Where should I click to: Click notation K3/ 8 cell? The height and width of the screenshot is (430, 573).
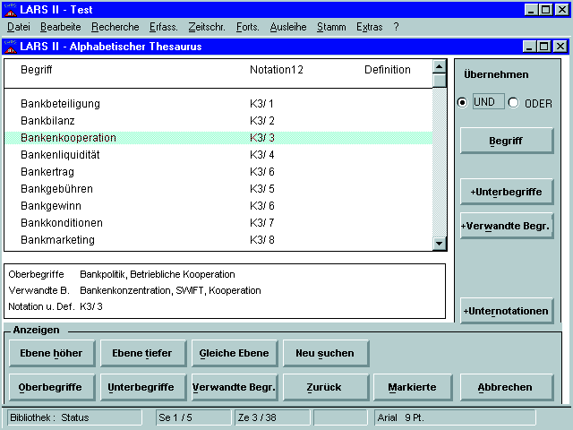click(x=262, y=240)
